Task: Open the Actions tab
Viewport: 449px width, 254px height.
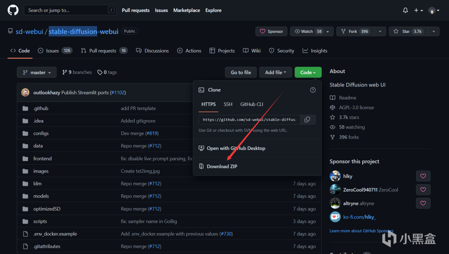Action: click(189, 51)
